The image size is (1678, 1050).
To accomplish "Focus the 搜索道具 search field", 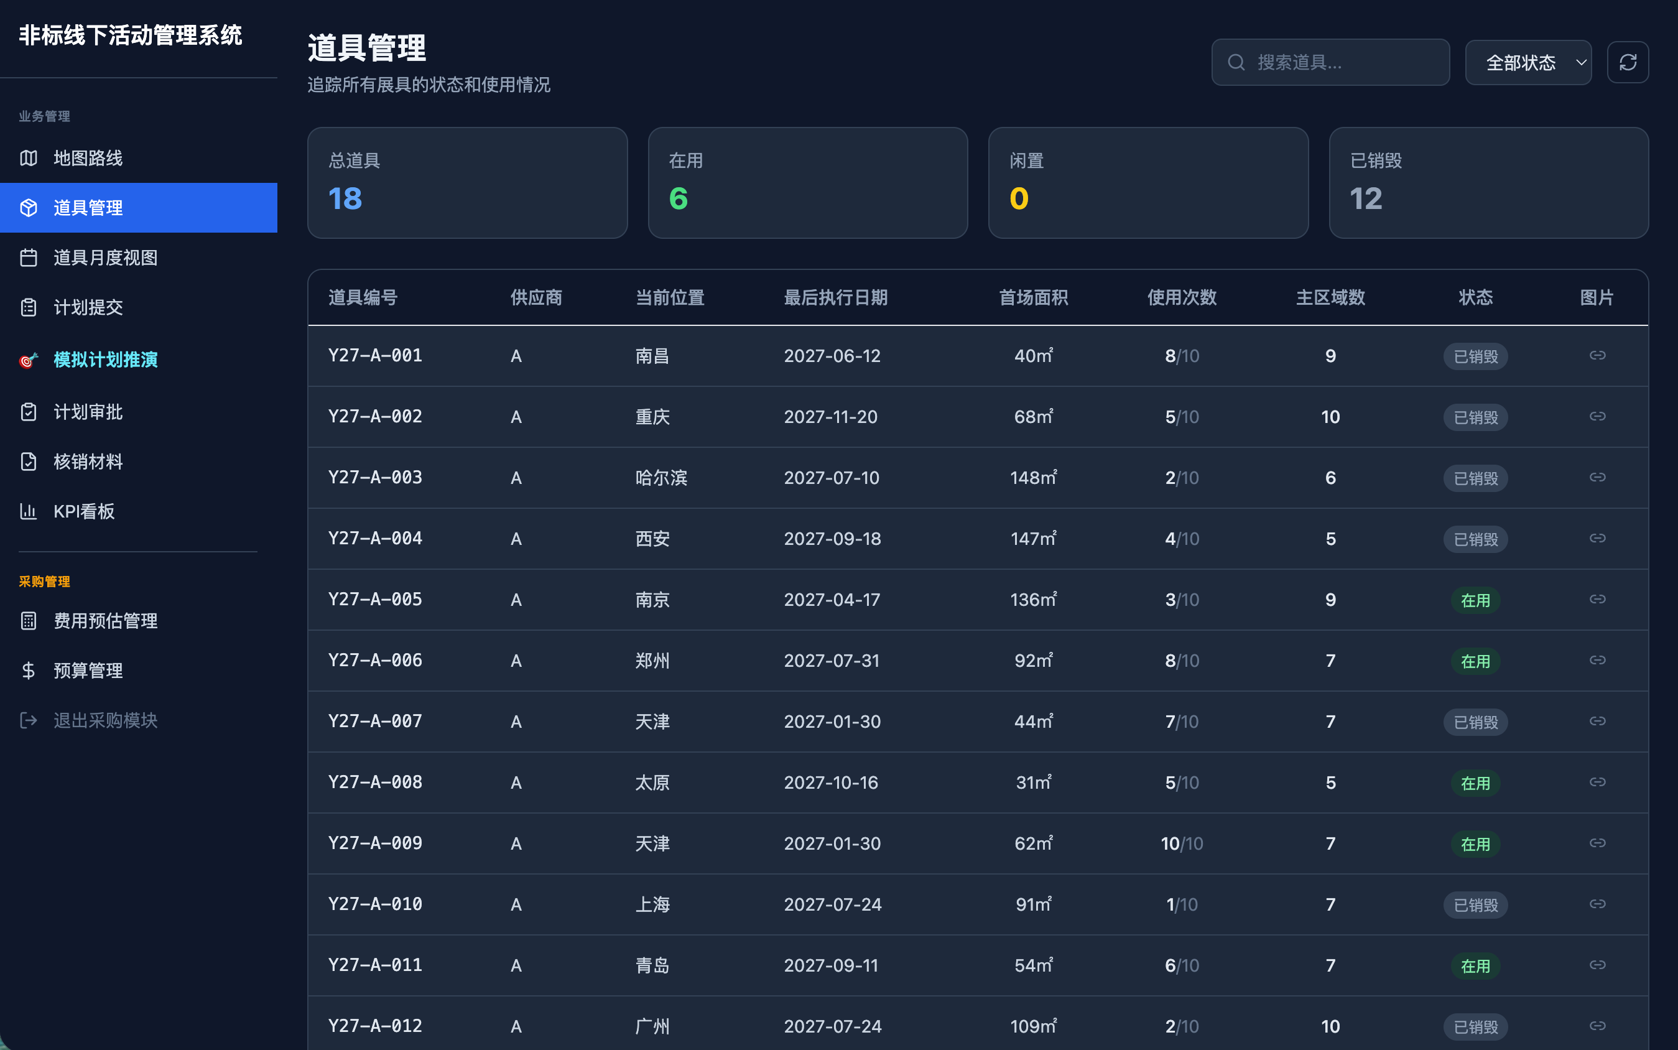I will click(1330, 62).
